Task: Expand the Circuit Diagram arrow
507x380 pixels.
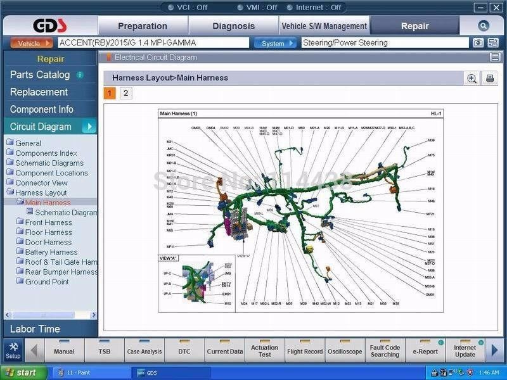Action: coord(89,126)
